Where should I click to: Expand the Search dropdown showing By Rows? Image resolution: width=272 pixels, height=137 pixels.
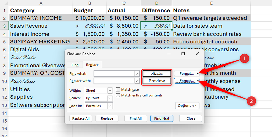click(110, 98)
